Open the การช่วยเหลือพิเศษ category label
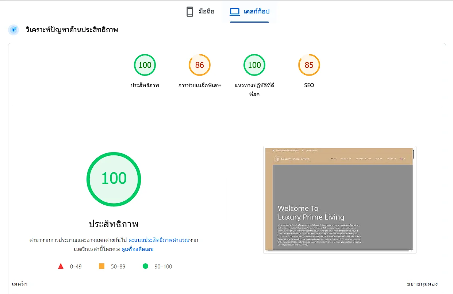Image resolution: width=453 pixels, height=294 pixels. click(x=200, y=85)
